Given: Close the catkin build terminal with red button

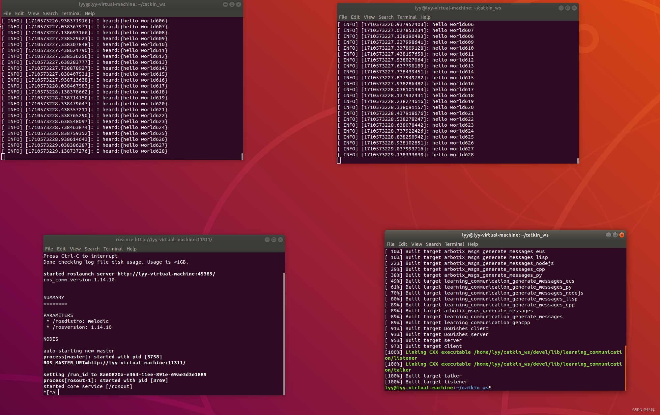Looking at the screenshot, I should click(x=622, y=235).
